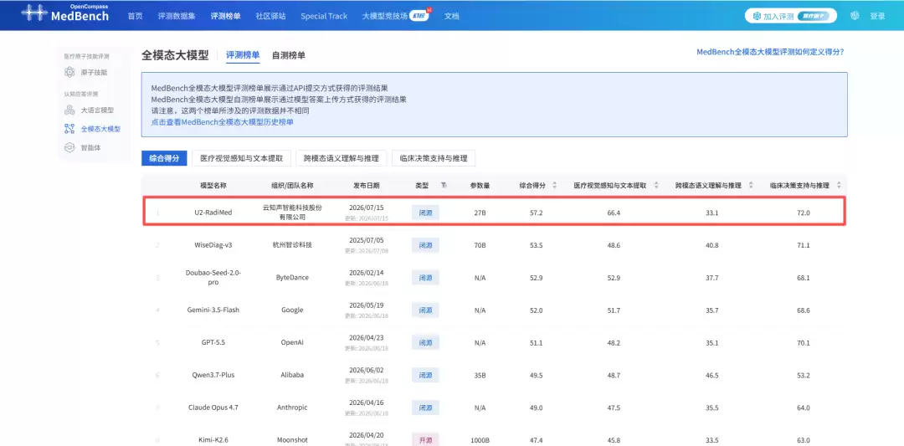Click the 发布日期 column header

(x=367, y=186)
